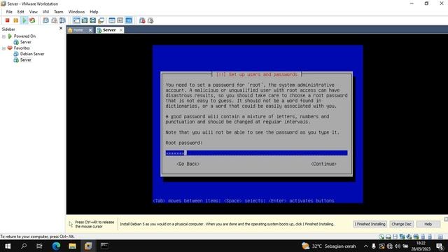This screenshot has width=448, height=252.
Task: Click the network adapter device status icon
Action: tap(402, 237)
